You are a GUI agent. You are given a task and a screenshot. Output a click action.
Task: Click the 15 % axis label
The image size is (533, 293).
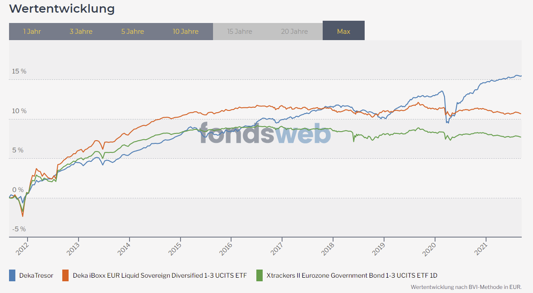(x=19, y=71)
